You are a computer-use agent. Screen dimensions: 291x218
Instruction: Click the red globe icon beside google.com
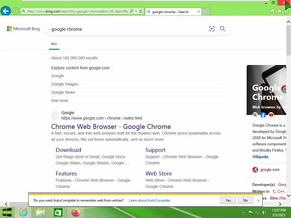[255, 170]
